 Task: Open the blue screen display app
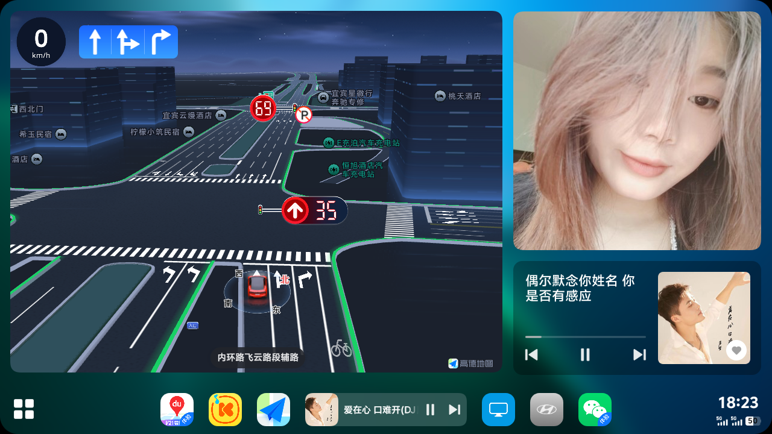tap(498, 409)
